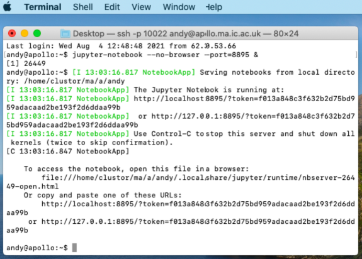This screenshot has width=362, height=259.
Task: Minimize the terminal with yellow button
Action: [x=25, y=33]
